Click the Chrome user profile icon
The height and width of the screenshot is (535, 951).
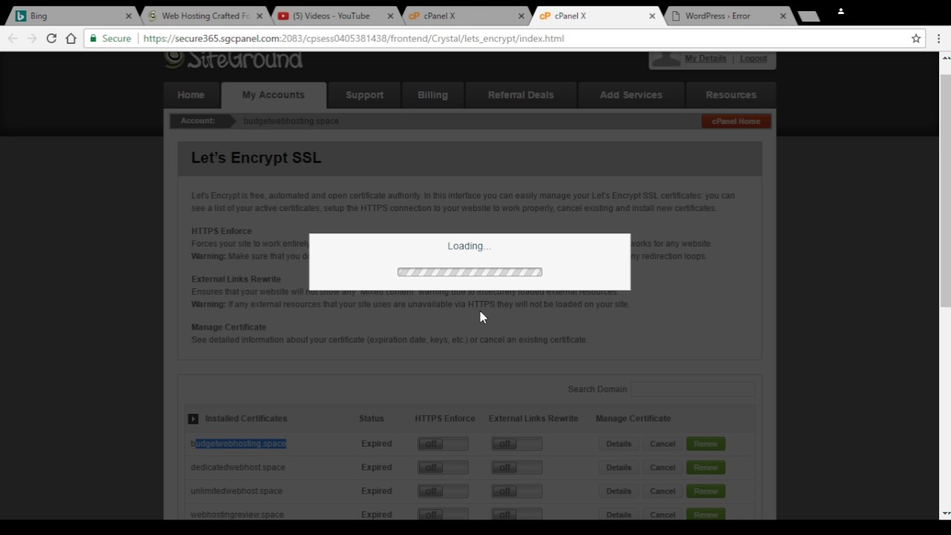point(841,11)
